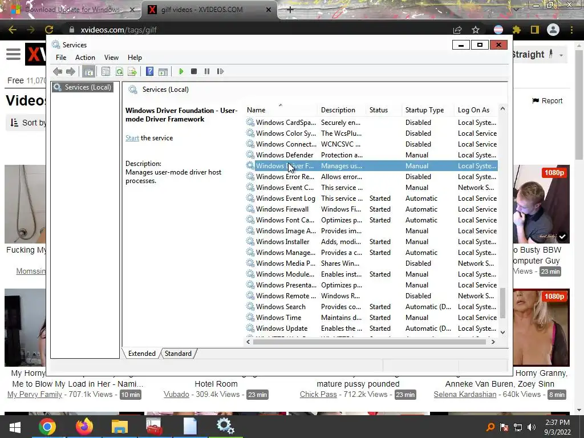Switch to the Extended tab
This screenshot has height=438, width=584.
(141, 354)
